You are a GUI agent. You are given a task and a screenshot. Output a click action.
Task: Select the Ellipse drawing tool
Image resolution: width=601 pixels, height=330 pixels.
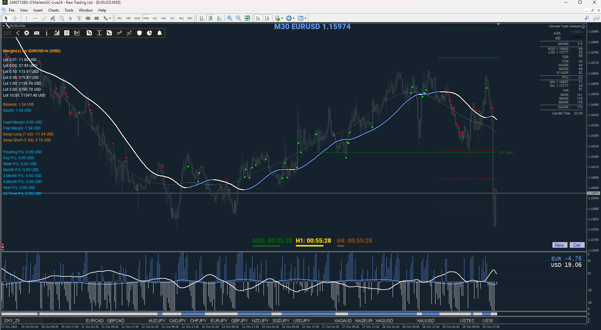coord(88,18)
